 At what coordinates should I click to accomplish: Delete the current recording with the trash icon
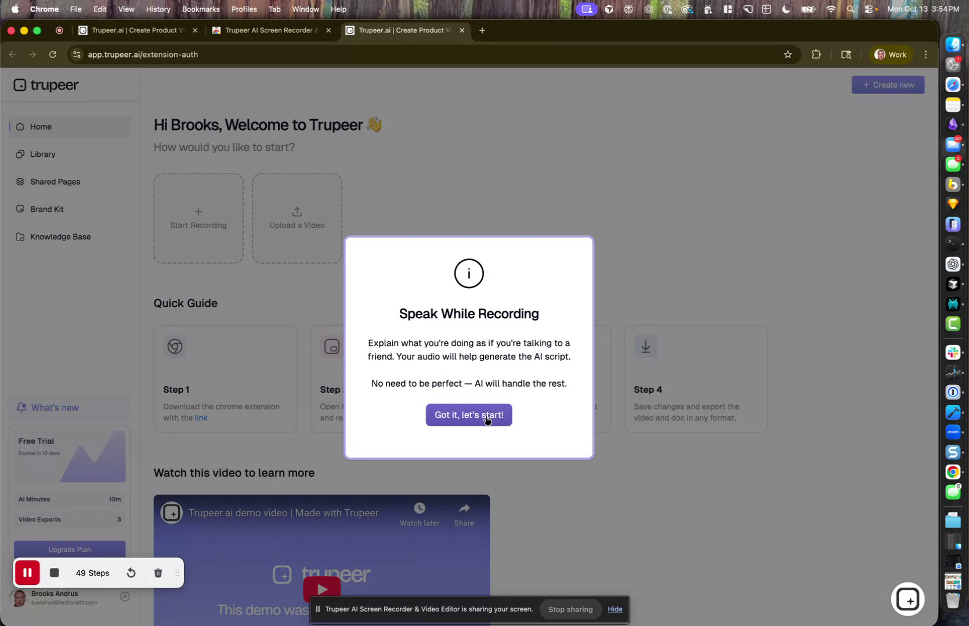[158, 573]
